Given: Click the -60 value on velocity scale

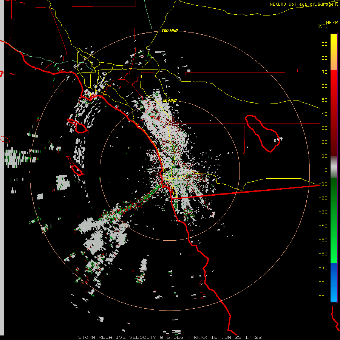Looking at the screenshot, I should 323,254.
